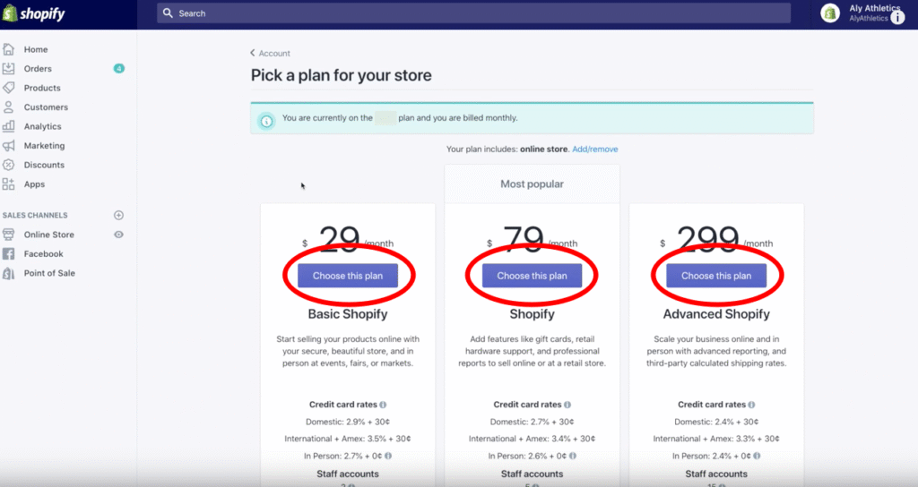The image size is (918, 487).
Task: Choose the Advanced Shopify plan
Action: (x=716, y=276)
